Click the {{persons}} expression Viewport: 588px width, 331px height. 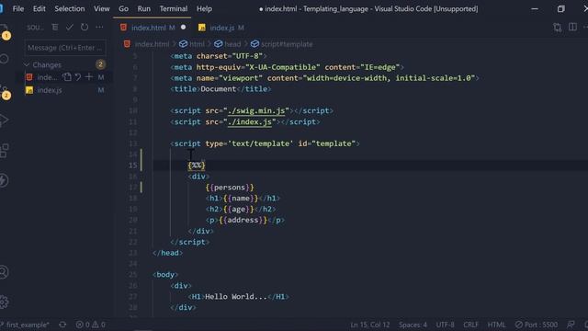[230, 188]
